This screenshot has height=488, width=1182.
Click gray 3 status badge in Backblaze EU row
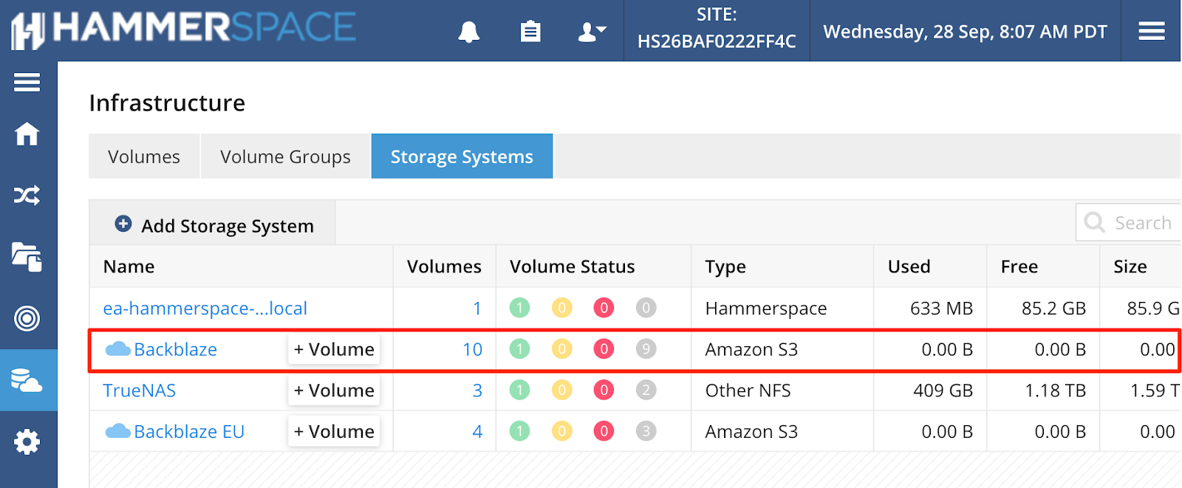(646, 431)
